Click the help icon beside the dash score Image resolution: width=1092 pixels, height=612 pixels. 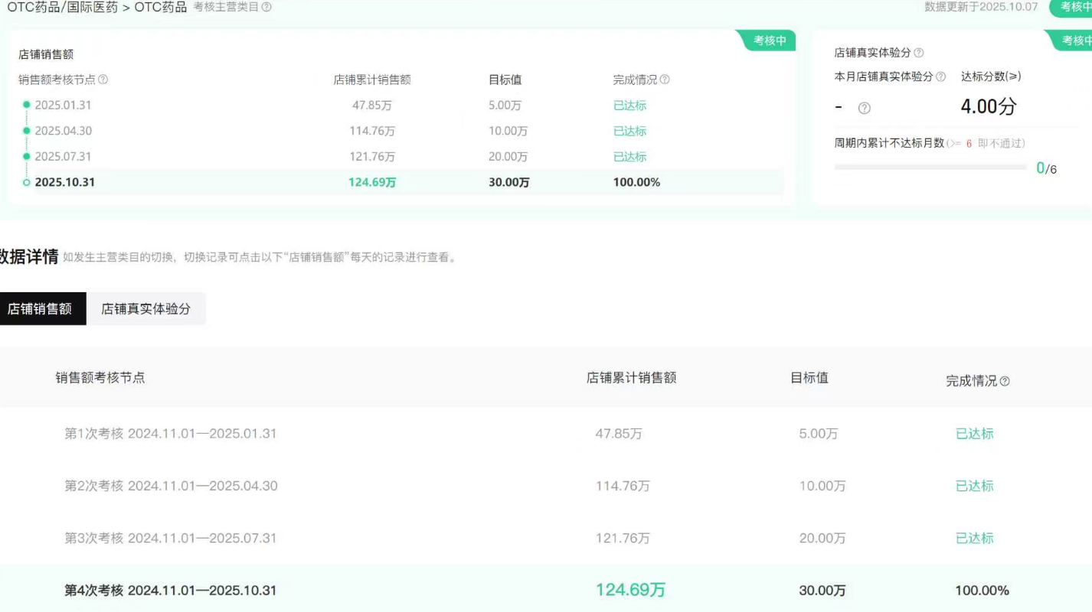click(x=865, y=109)
